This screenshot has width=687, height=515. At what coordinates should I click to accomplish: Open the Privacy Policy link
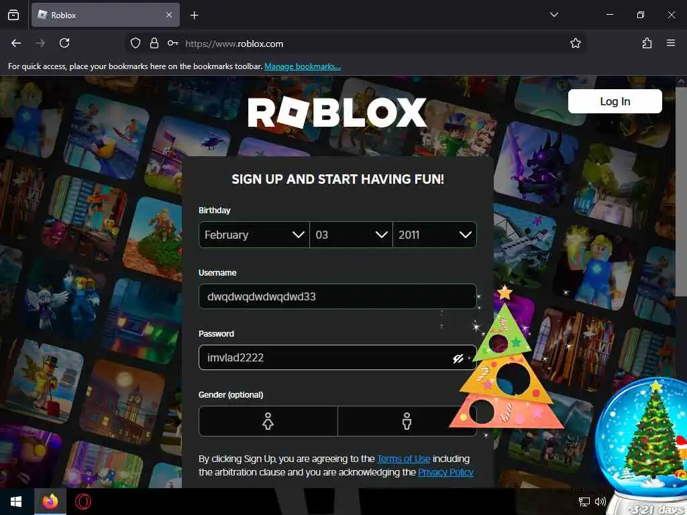(x=445, y=473)
